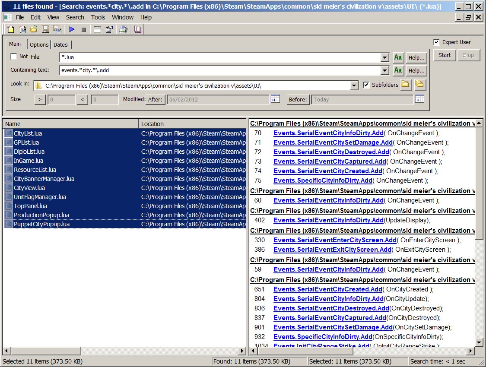Click the file icon beside PuppetCityPopup.lua
This screenshot has width=486, height=367.
[9, 224]
